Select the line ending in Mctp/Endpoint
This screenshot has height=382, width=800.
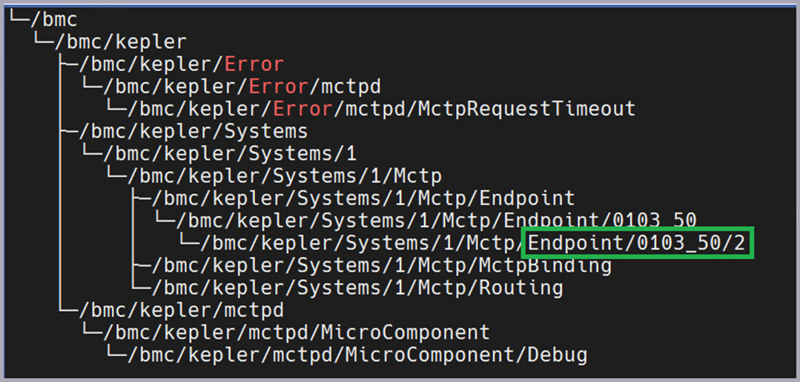(x=363, y=198)
